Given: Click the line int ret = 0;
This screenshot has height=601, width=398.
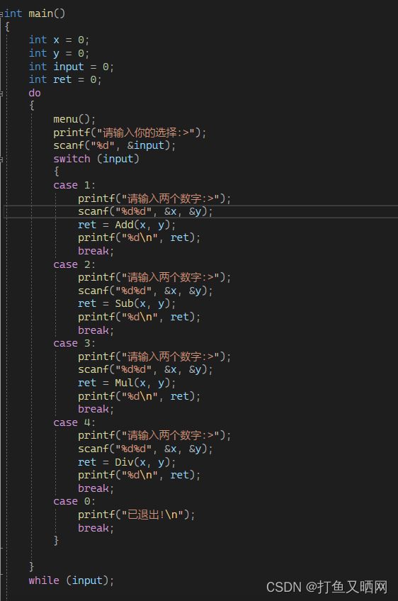Looking at the screenshot, I should (x=65, y=79).
